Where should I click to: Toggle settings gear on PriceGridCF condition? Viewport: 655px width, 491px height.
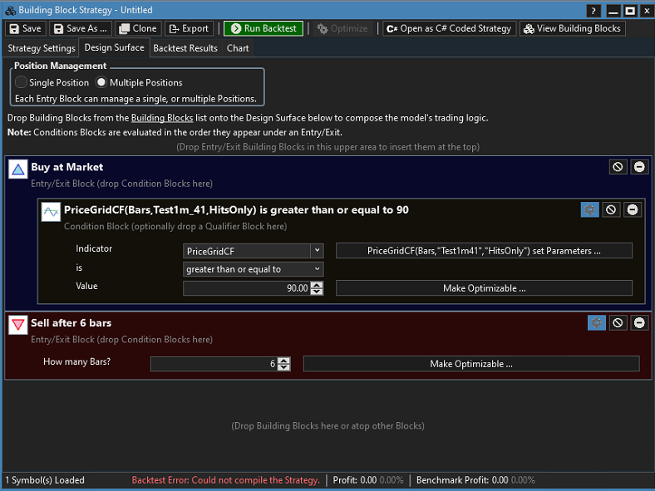coord(590,209)
